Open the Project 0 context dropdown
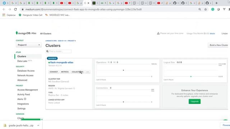 pyautogui.click(x=29, y=45)
